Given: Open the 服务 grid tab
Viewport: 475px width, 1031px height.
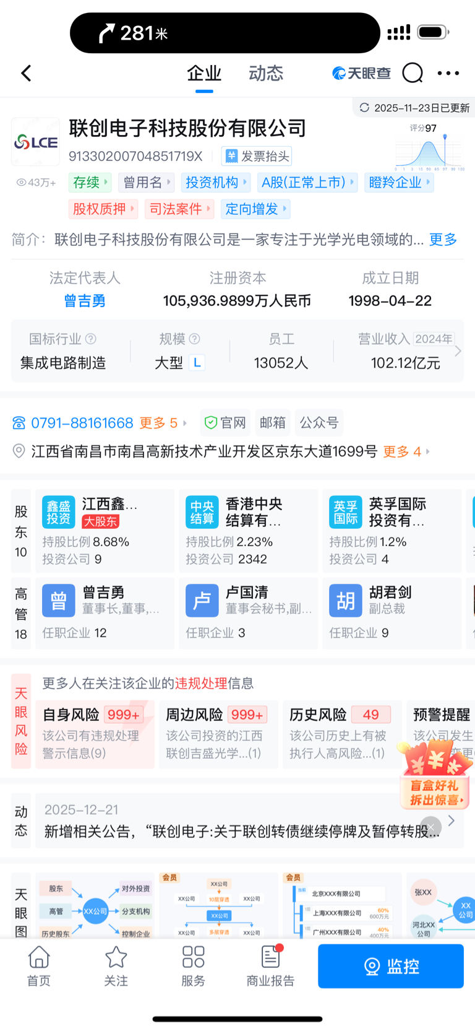Looking at the screenshot, I should [194, 966].
